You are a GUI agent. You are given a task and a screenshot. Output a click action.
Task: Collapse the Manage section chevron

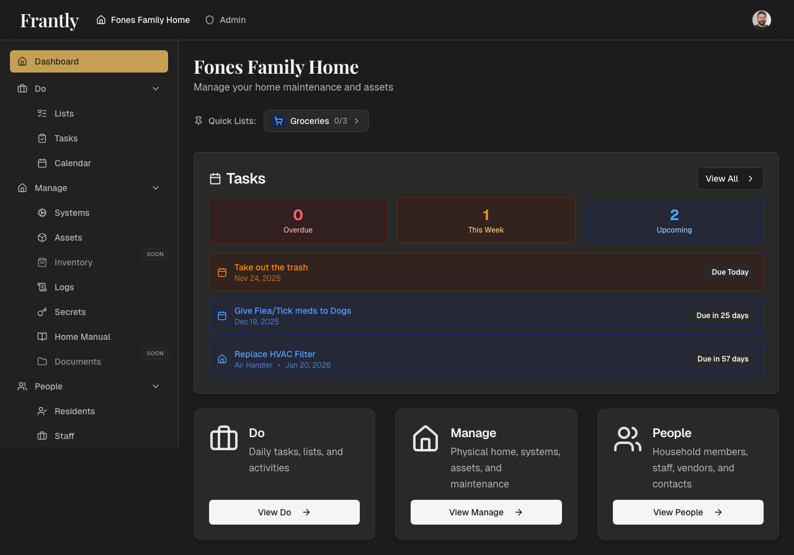click(x=156, y=188)
